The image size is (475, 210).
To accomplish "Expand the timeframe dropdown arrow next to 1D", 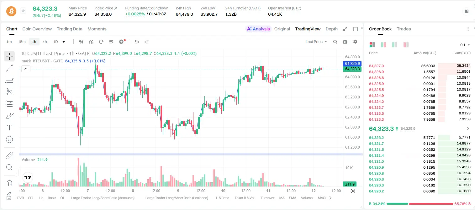I will pos(64,42).
